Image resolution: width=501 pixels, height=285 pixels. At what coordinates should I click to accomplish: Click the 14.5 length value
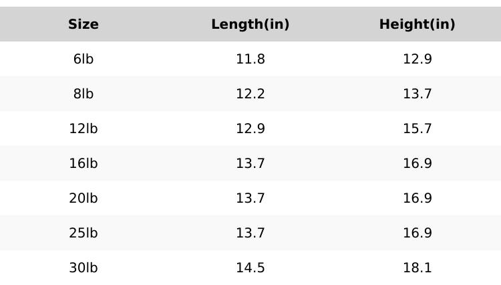[251, 268]
